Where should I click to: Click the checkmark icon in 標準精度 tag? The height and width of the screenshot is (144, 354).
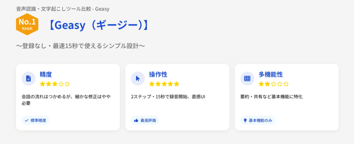pyautogui.click(x=26, y=120)
